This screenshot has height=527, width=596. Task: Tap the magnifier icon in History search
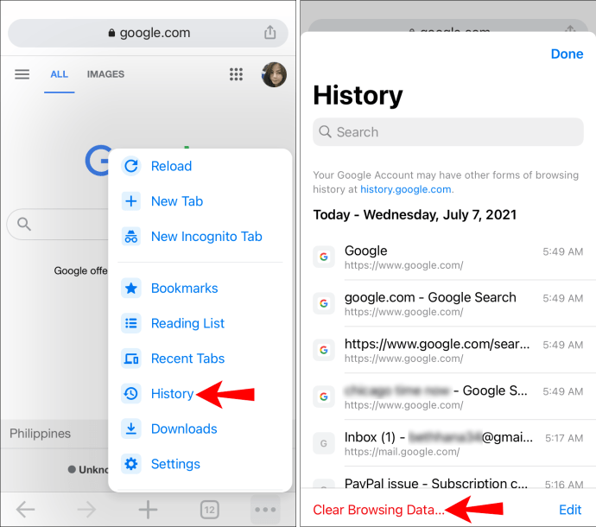[x=325, y=131]
